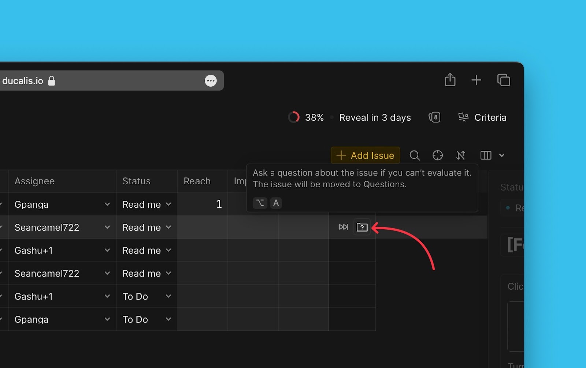
Task: Open a new browser tab with plus
Action: click(476, 80)
